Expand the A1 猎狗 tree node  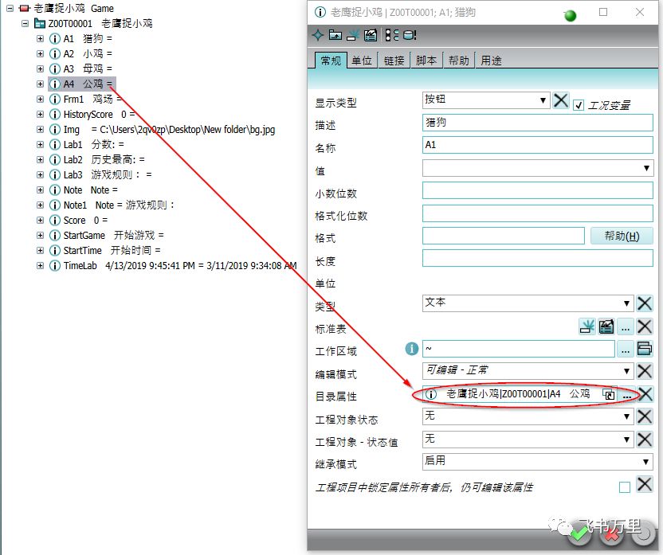[x=38, y=38]
